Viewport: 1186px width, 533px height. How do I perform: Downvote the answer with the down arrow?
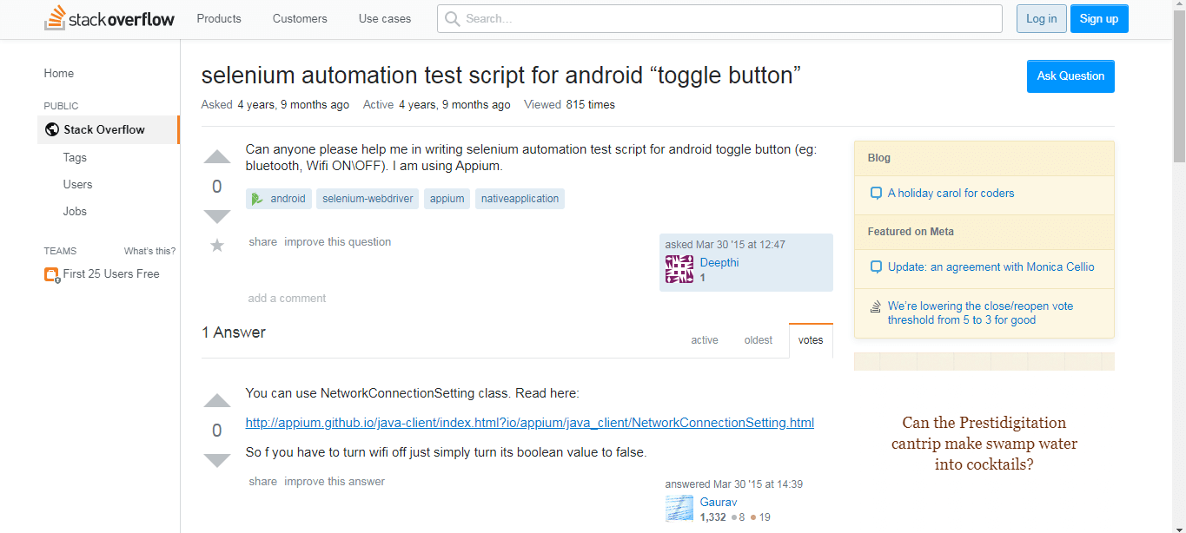click(x=216, y=459)
